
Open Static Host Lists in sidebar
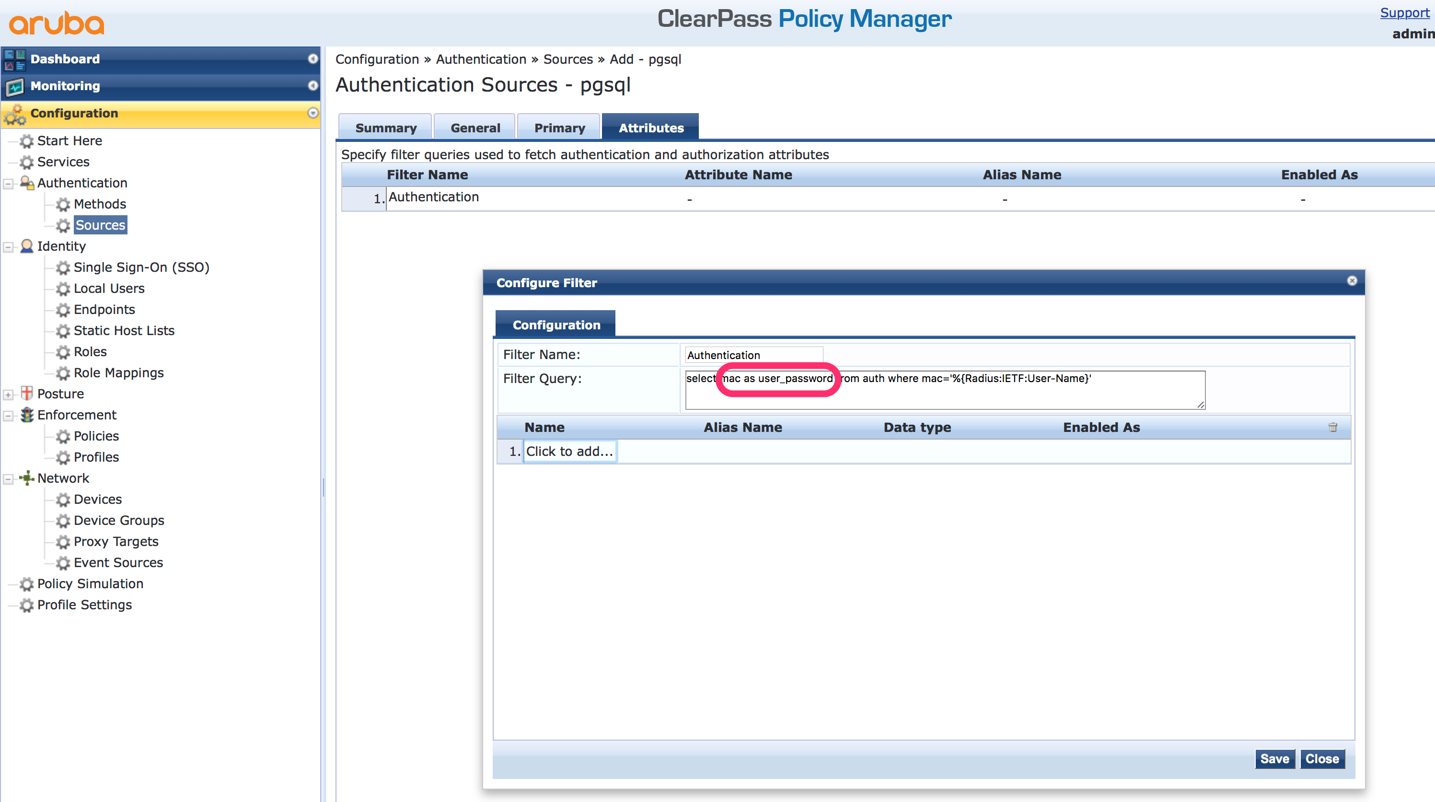[x=124, y=331]
